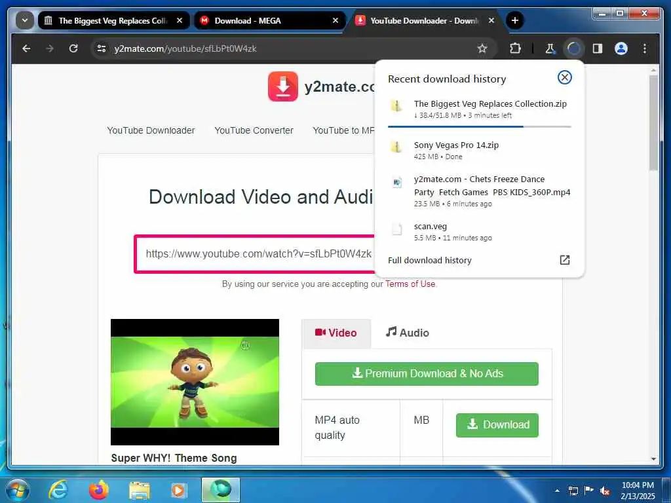This screenshot has height=503, width=671.
Task: Open the YouTube to MP3 nav link
Action: 343,130
